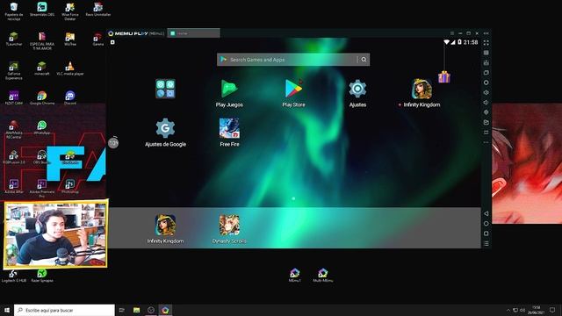
Task: Open Papelera de reciclaje on desktop
Action: pos(14,11)
